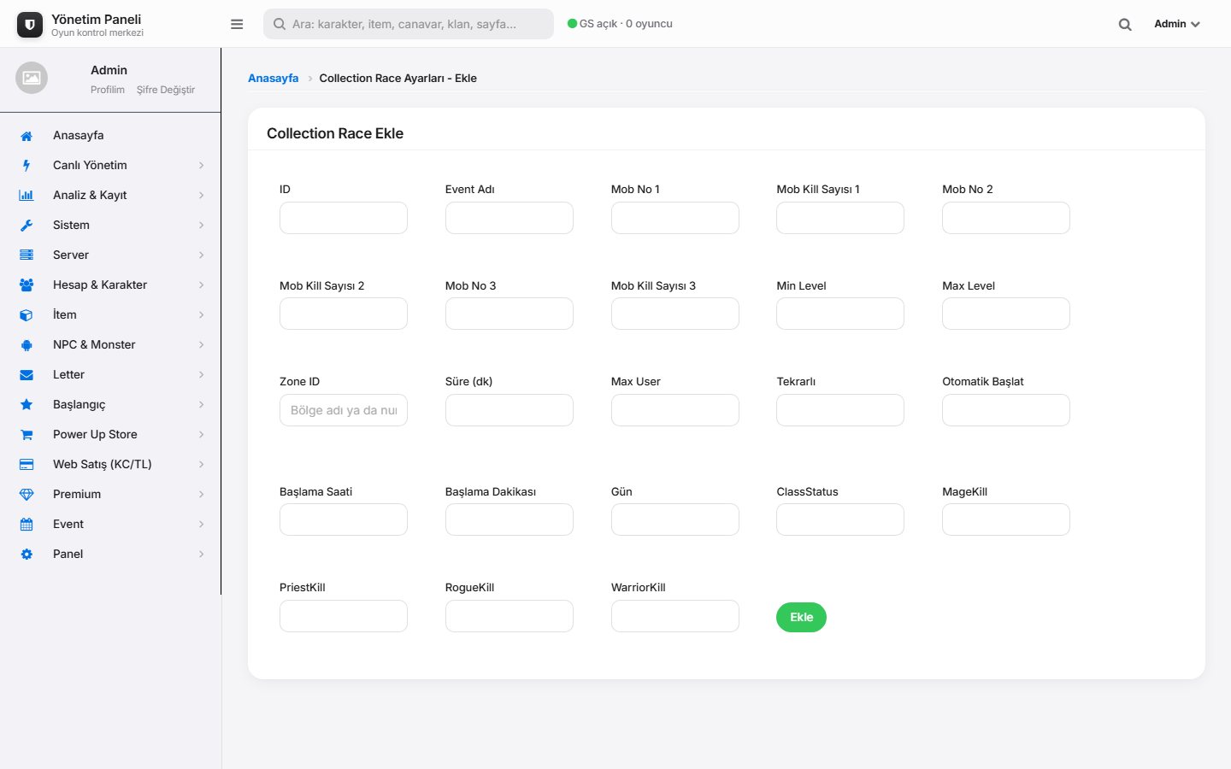The width and height of the screenshot is (1231, 769).
Task: Click the bar chart icon for Analiz & Kayıt
Action: click(27, 196)
